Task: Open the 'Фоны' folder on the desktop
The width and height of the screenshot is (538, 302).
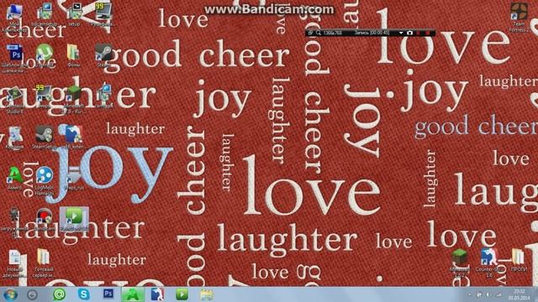Action: pos(73,55)
